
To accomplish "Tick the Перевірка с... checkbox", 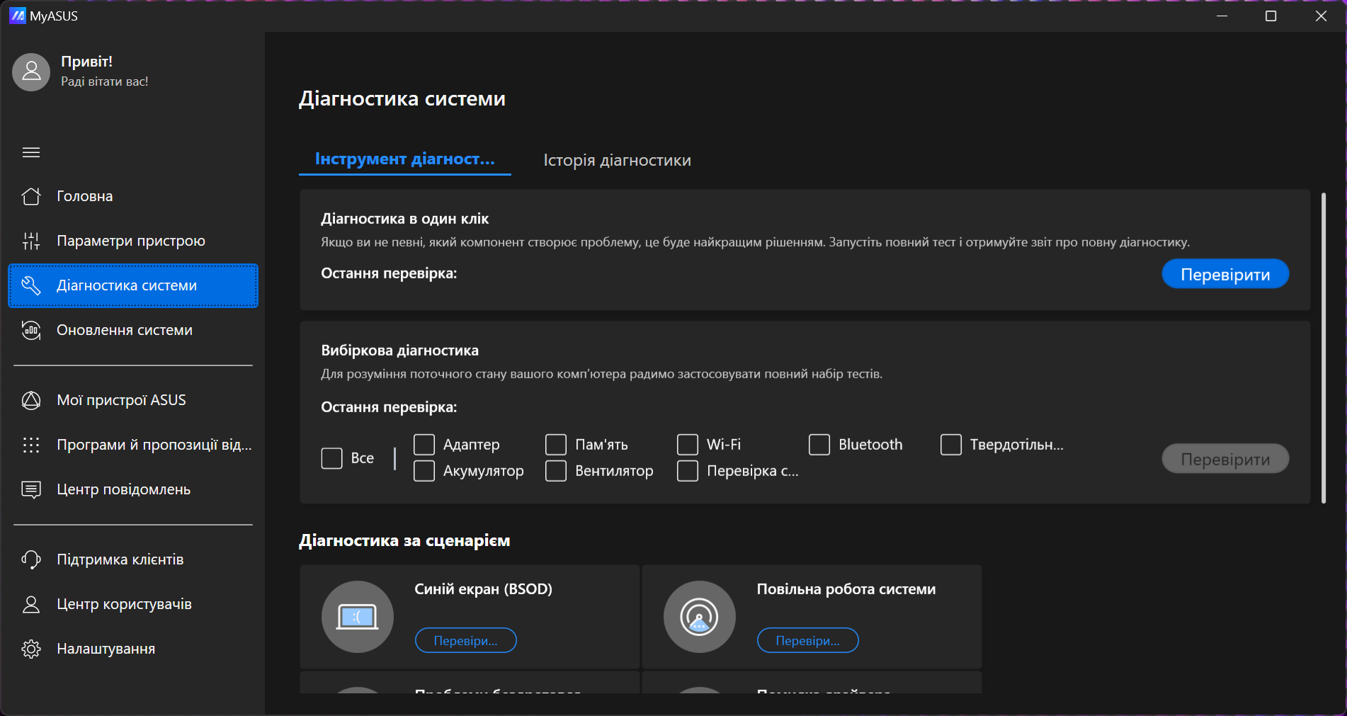I will coord(688,471).
